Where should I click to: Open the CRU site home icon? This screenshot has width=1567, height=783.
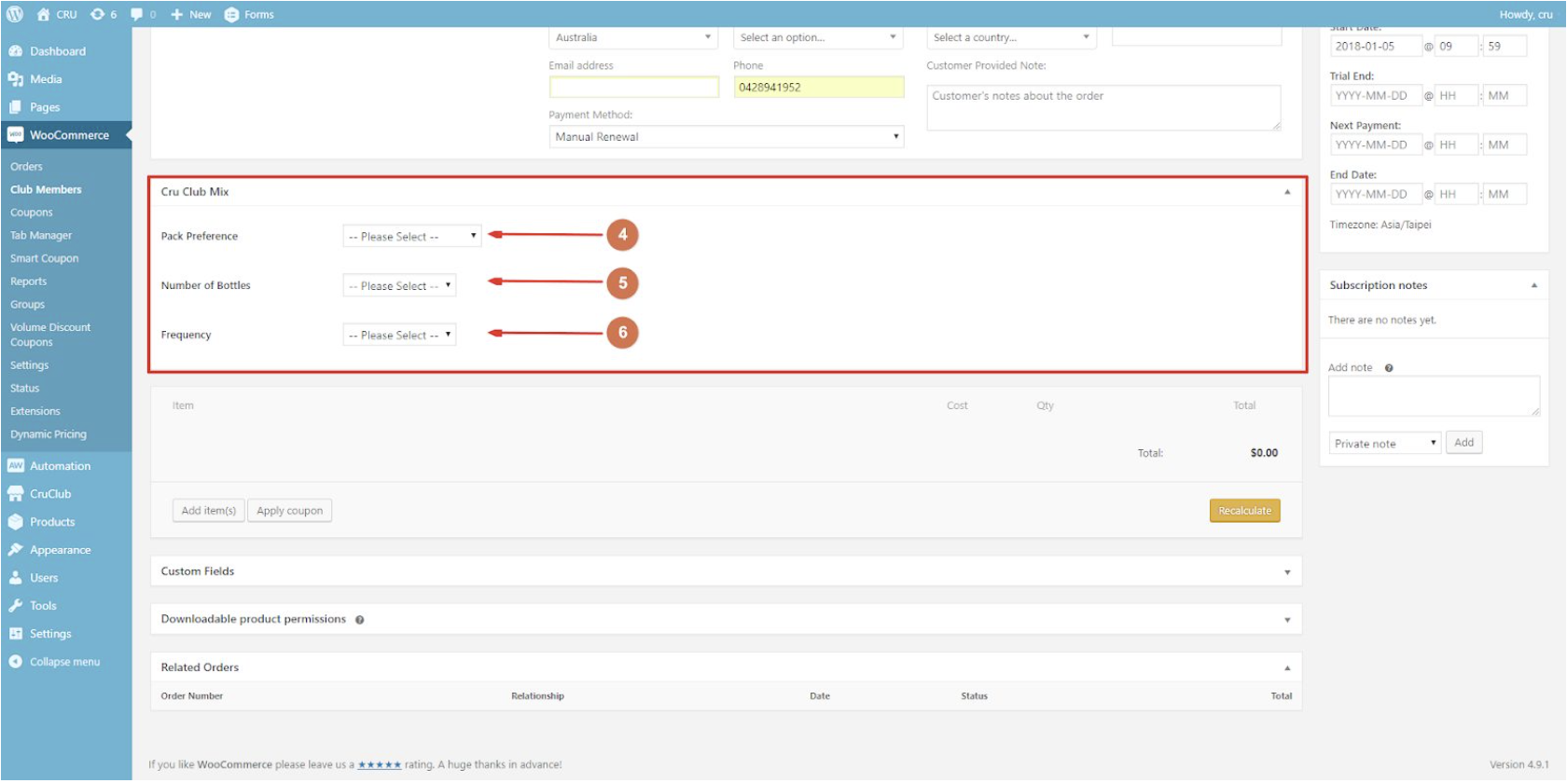pyautogui.click(x=43, y=14)
